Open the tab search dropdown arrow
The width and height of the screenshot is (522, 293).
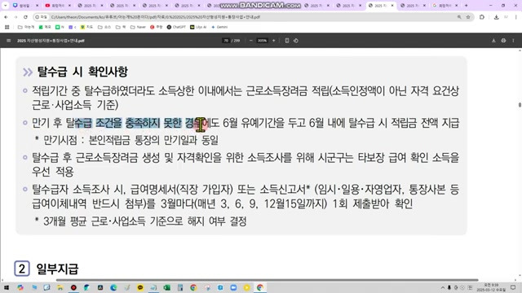coord(6,6)
